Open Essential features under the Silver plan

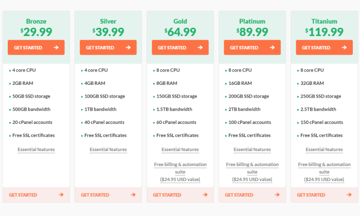[108, 150]
